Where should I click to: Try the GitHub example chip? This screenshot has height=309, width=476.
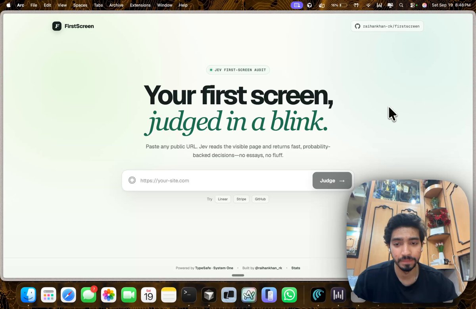pos(260,199)
